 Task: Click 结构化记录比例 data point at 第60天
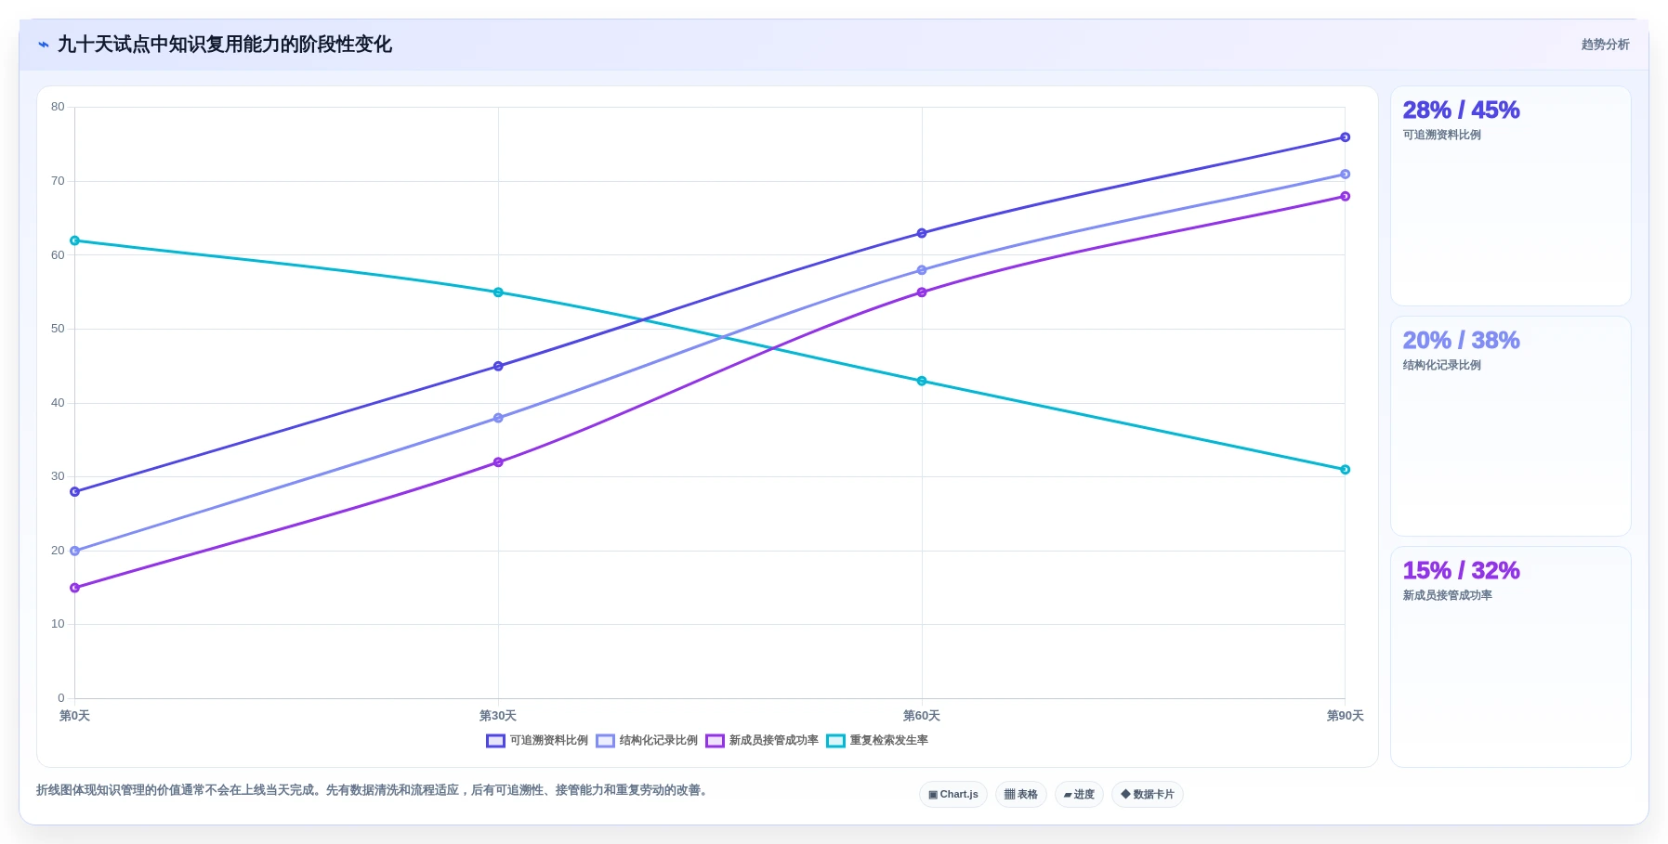tap(922, 270)
